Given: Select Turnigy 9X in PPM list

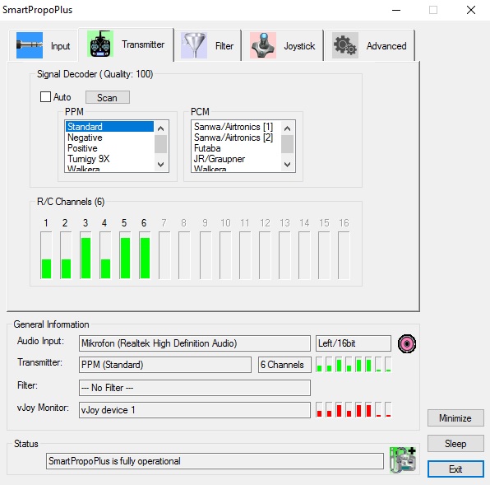Looking at the screenshot, I should tap(109, 159).
